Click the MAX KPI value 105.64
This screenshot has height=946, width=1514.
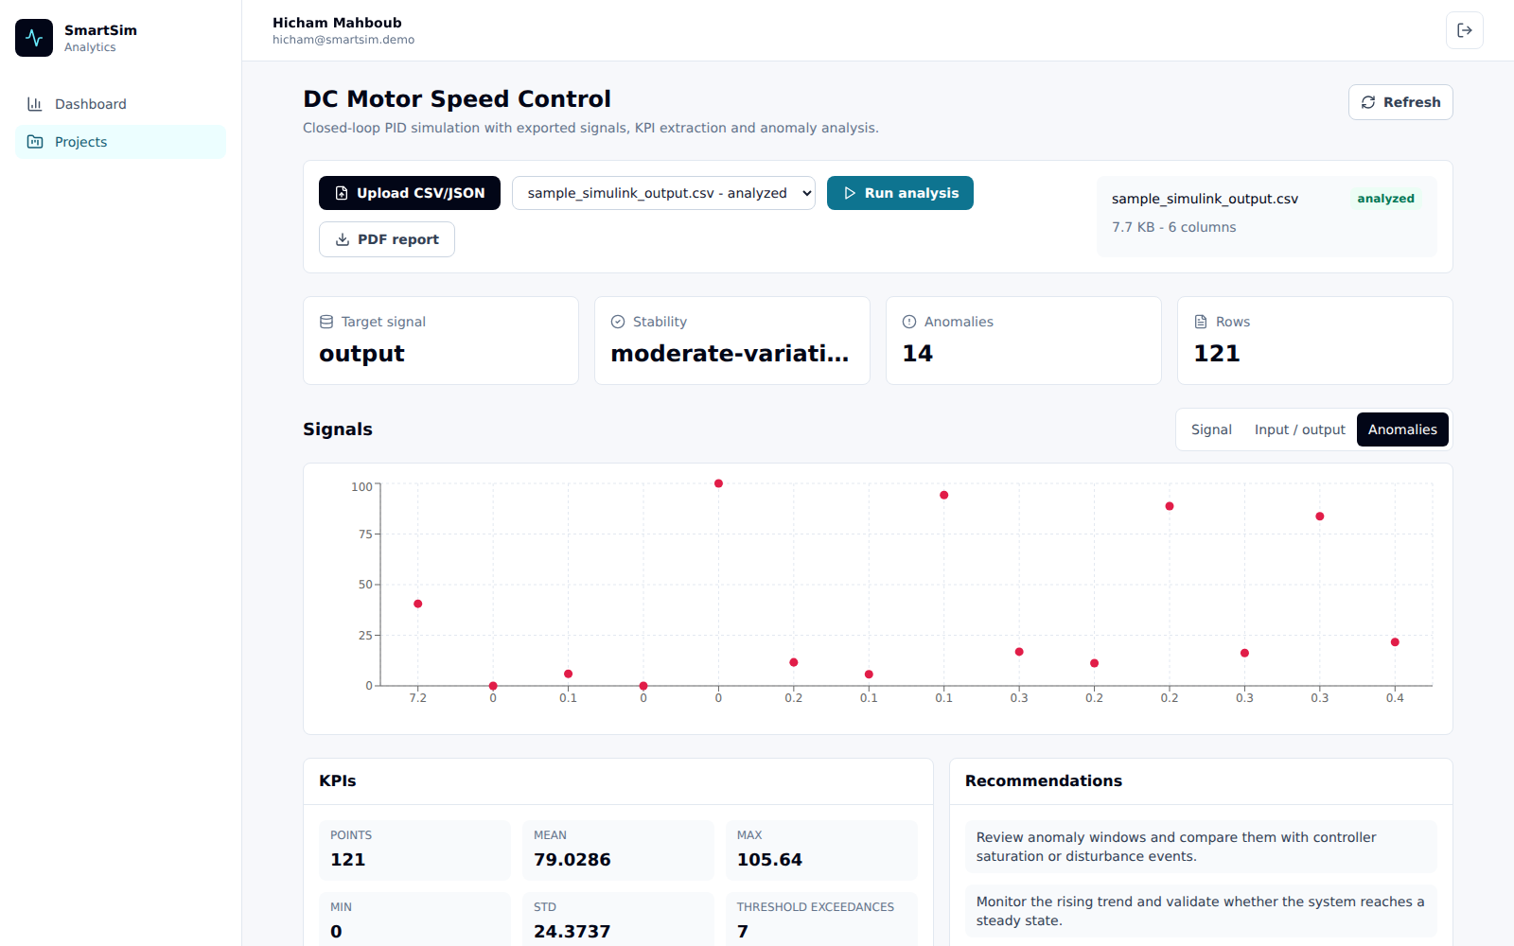769,860
